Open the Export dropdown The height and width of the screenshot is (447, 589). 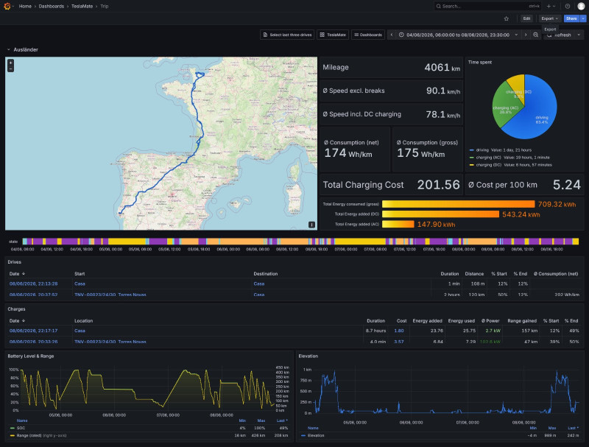(x=549, y=18)
